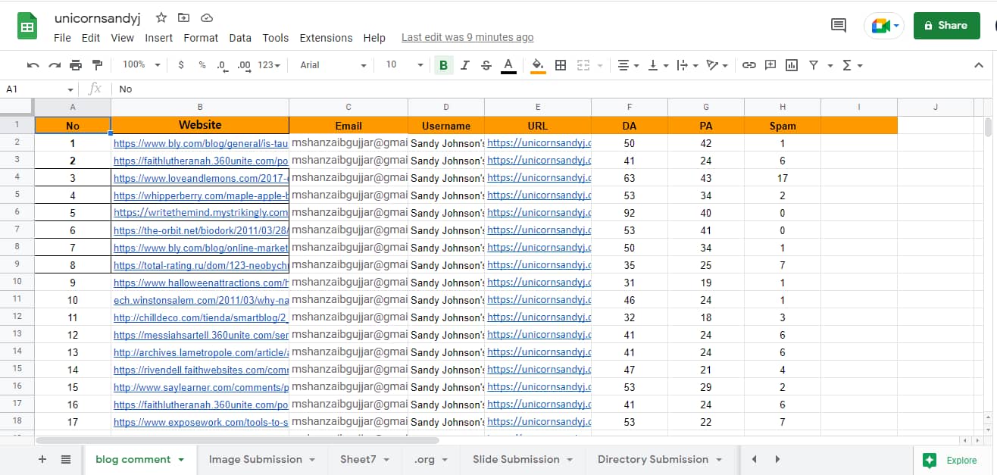Open comment history

(839, 26)
